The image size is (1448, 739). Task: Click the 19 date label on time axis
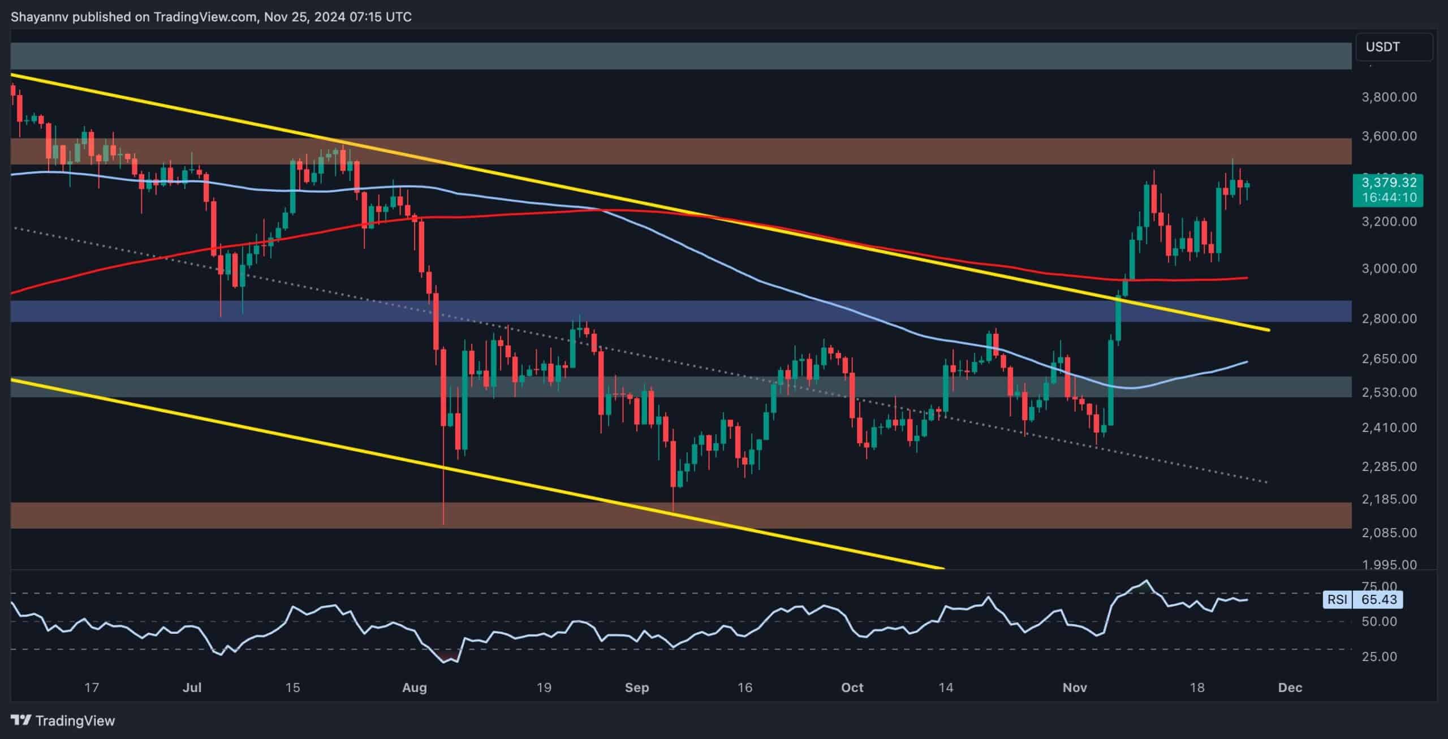544,688
